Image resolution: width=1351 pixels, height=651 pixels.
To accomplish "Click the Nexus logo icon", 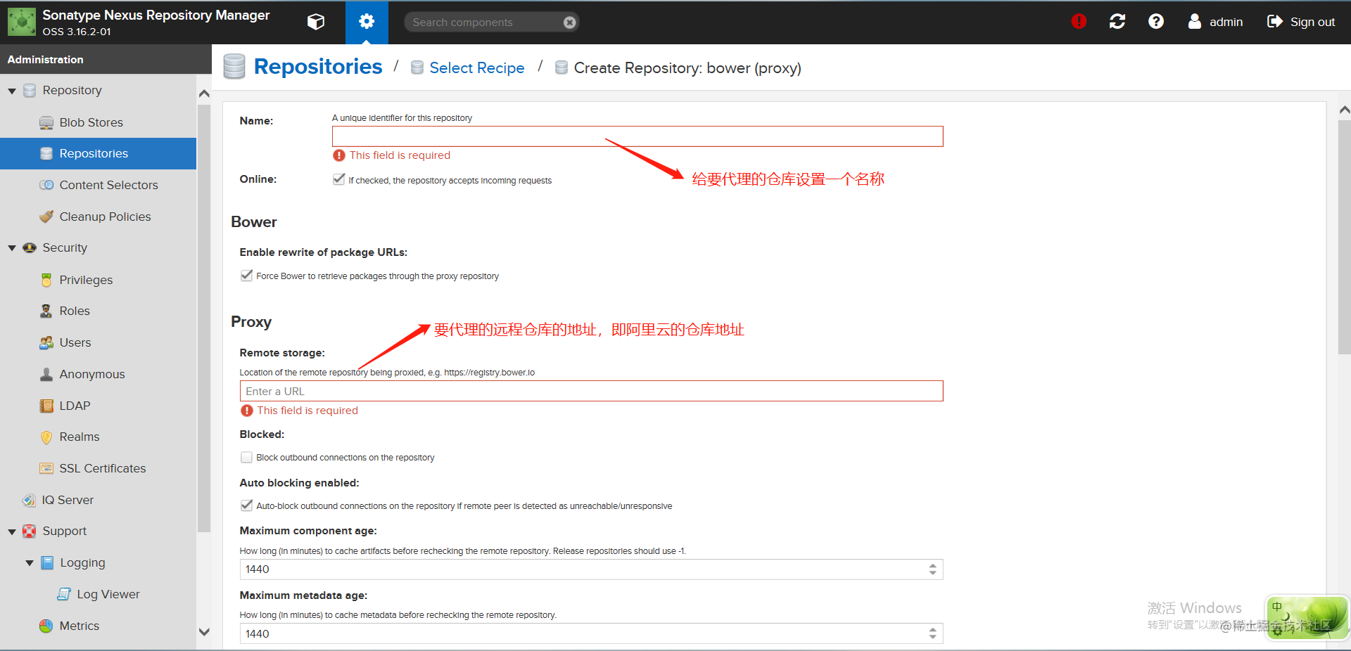I will tap(22, 22).
